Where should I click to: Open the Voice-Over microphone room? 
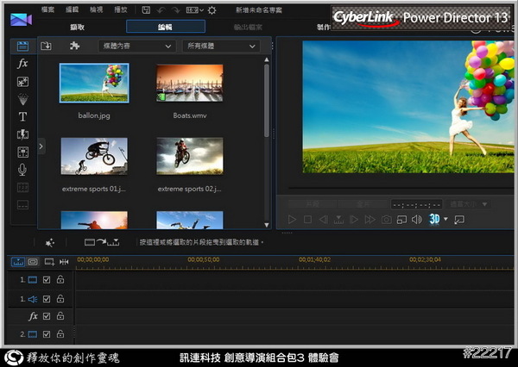(x=22, y=170)
